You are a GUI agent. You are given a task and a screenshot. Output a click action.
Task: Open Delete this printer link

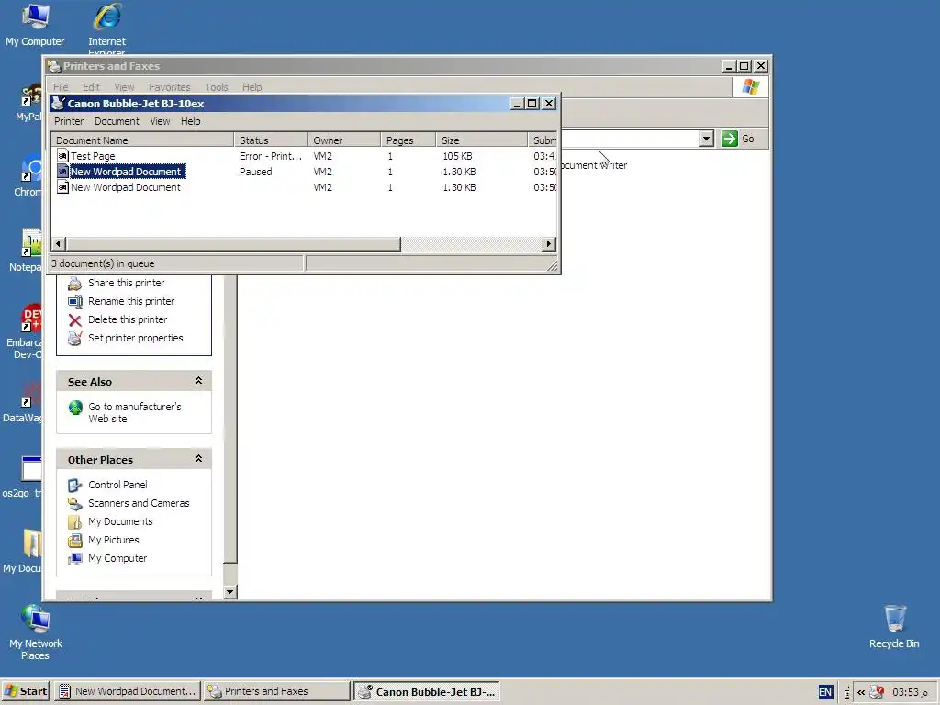[x=128, y=320]
